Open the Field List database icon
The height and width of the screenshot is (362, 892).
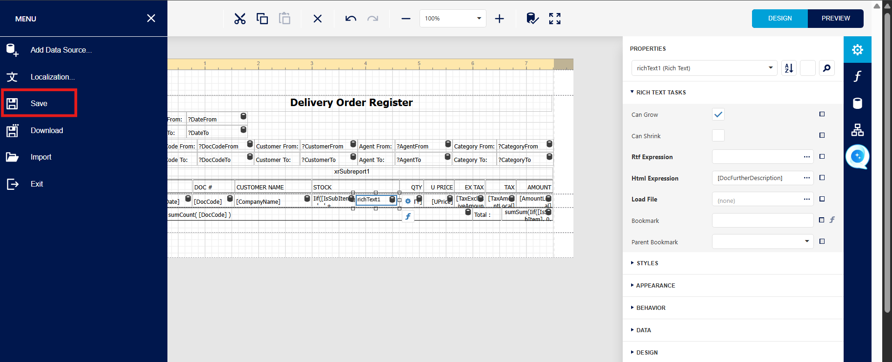coord(857,103)
